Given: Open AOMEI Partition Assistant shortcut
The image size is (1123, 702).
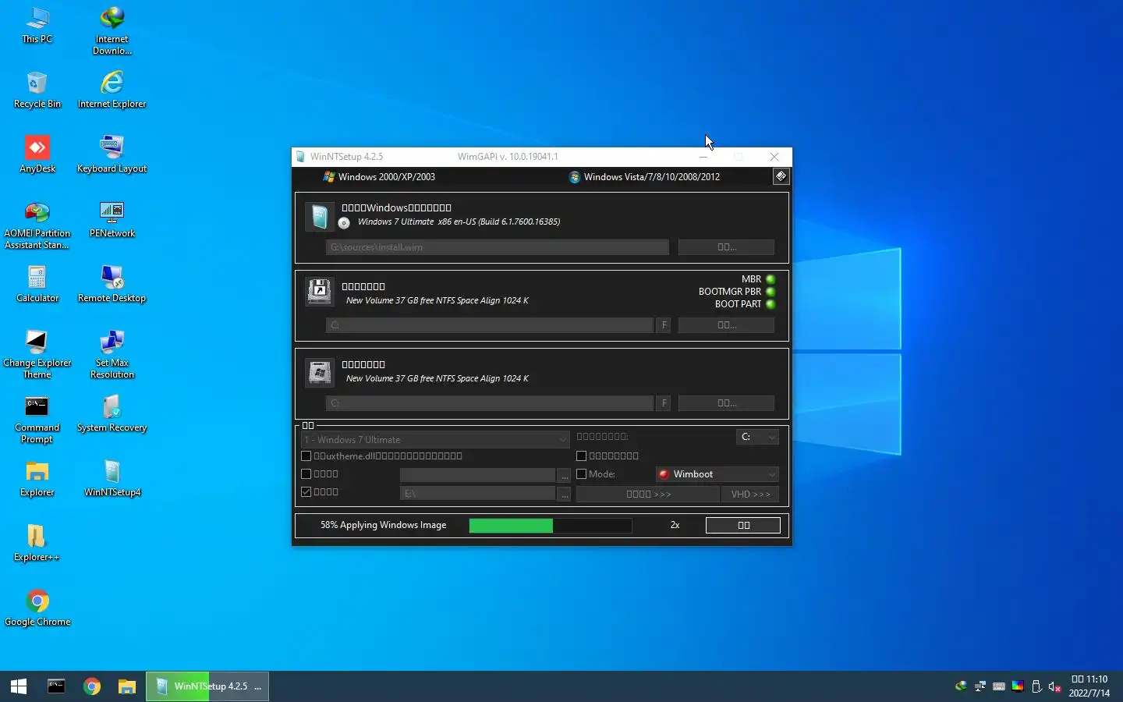Looking at the screenshot, I should pyautogui.click(x=37, y=225).
